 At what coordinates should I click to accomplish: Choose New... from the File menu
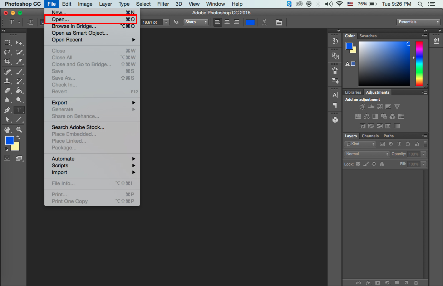(x=92, y=13)
